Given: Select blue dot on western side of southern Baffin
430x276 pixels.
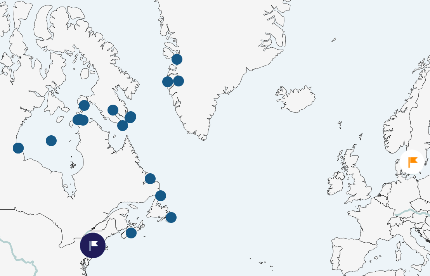Looking at the screenshot, I should [x=113, y=110].
